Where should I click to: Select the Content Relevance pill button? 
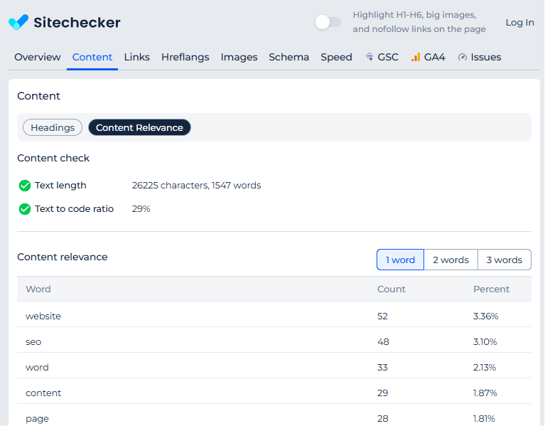pos(139,127)
